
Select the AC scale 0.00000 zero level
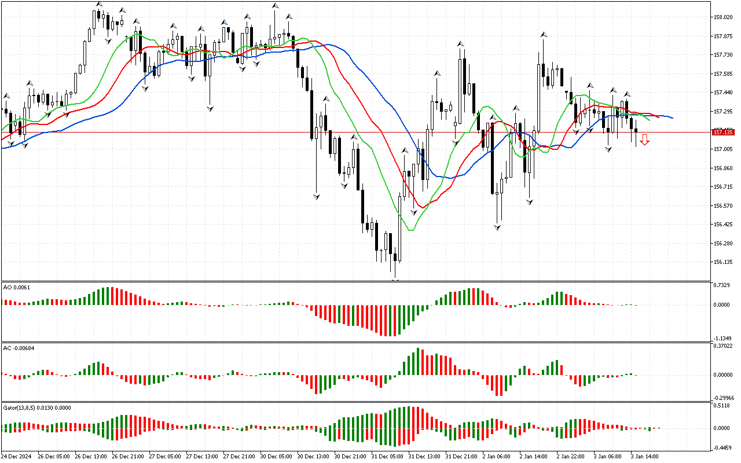[x=724, y=375]
